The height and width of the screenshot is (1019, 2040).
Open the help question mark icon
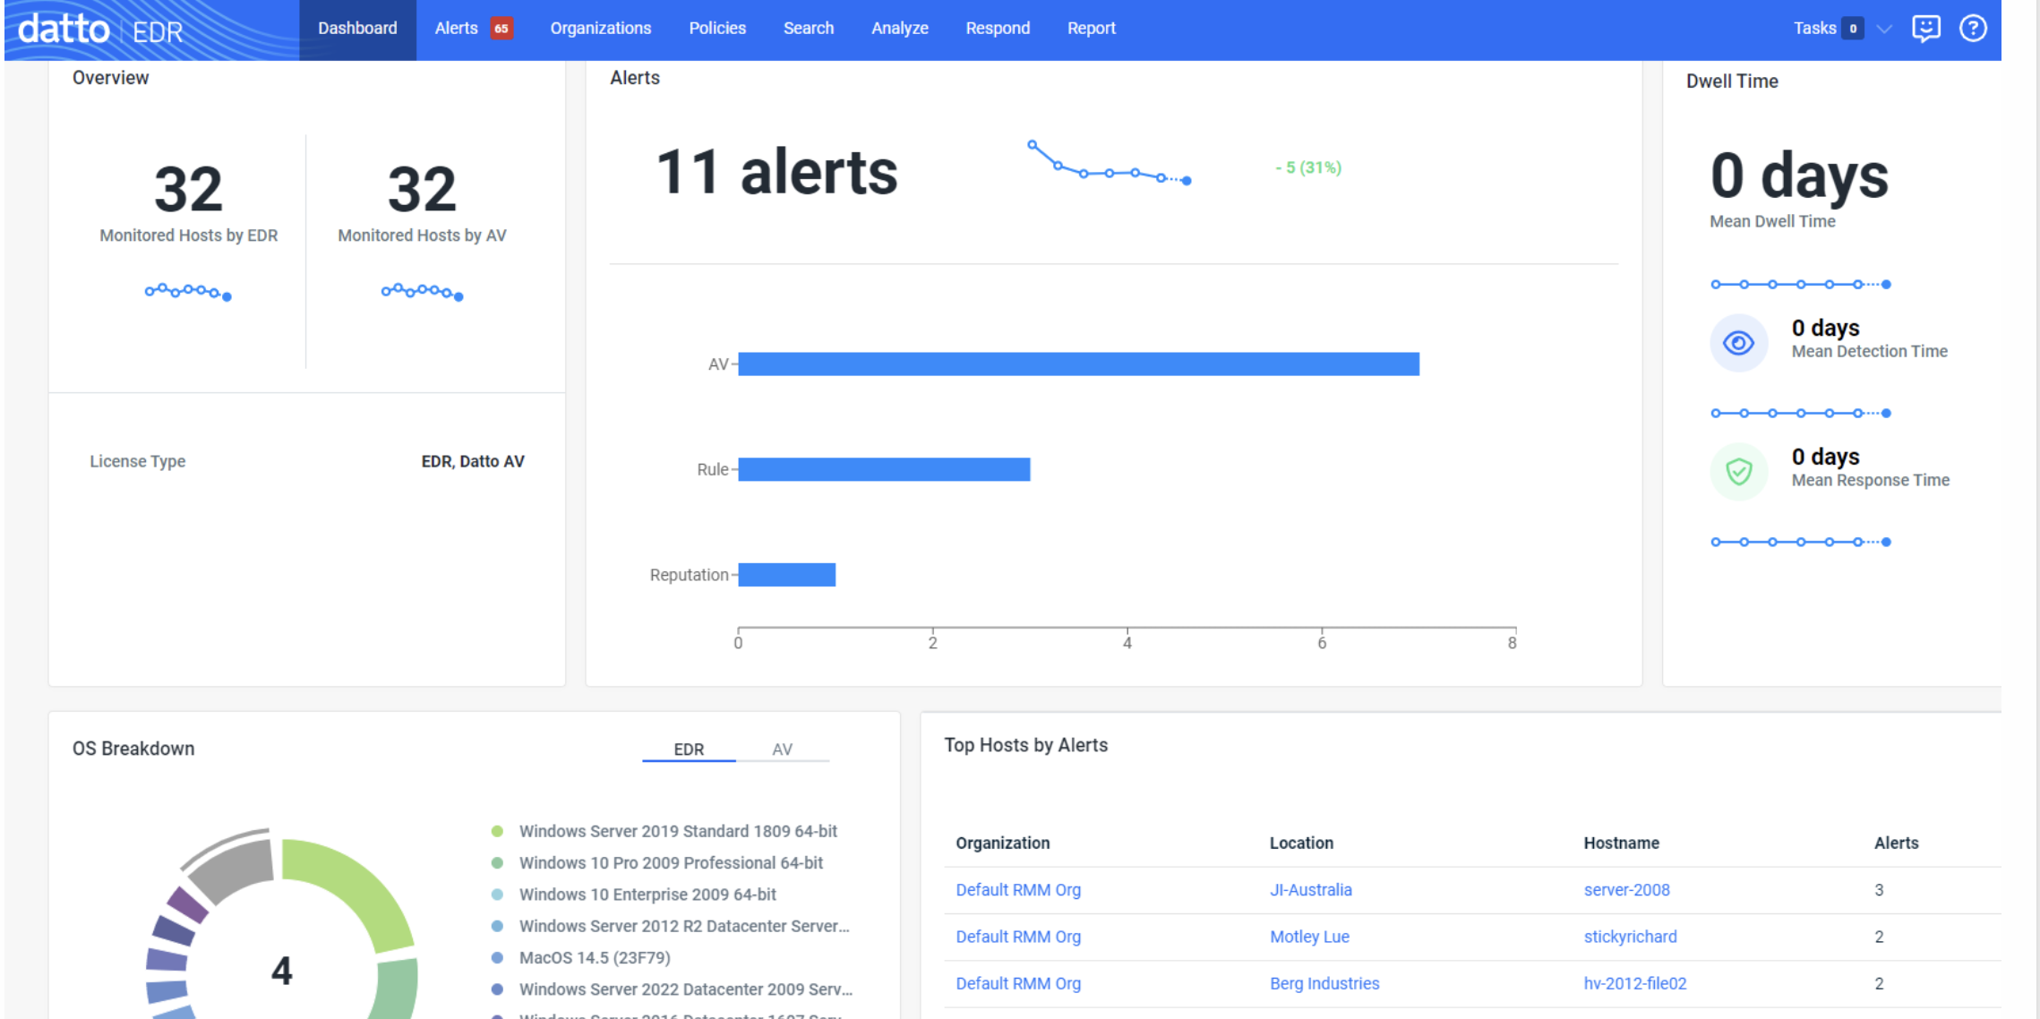click(x=1973, y=29)
